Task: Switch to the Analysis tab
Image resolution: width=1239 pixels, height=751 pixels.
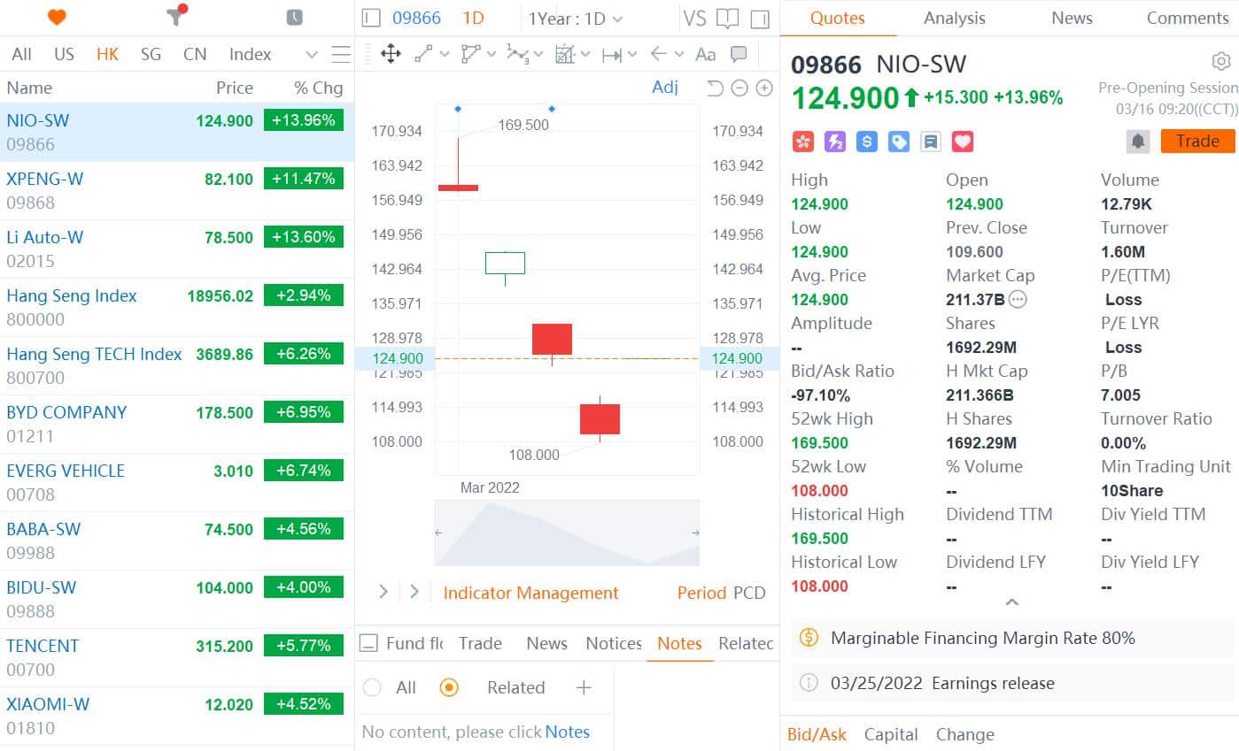Action: coord(954,17)
